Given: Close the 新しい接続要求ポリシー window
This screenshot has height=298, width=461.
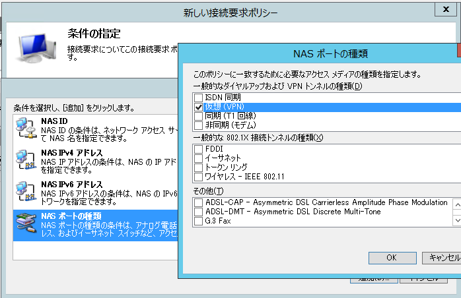Looking at the screenshot, I should [x=446, y=9].
